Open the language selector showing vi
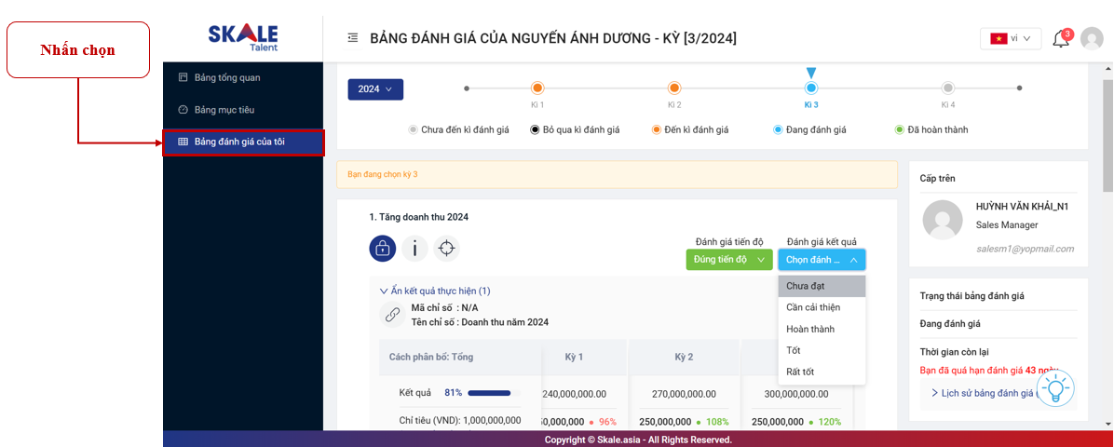The height and width of the screenshot is (447, 1114). click(1010, 38)
